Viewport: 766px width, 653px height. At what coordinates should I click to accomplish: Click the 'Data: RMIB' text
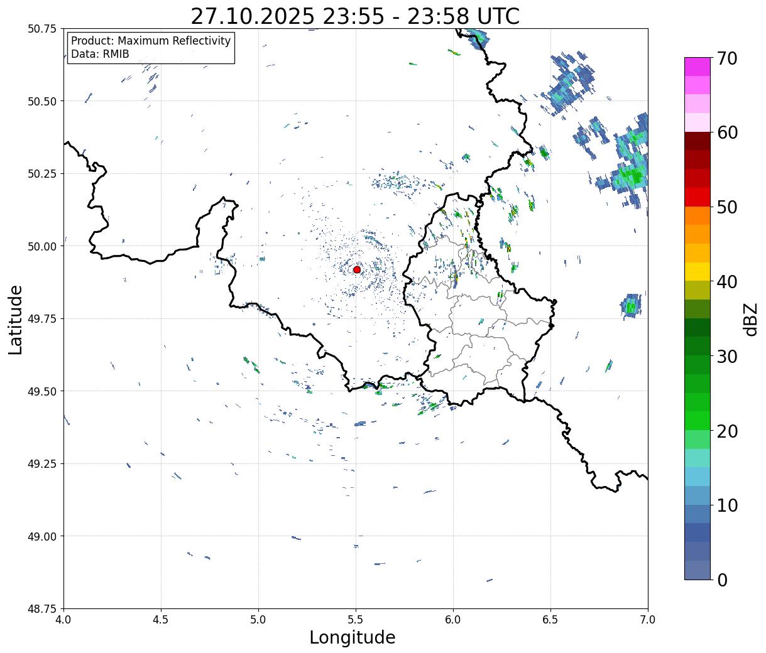[100, 54]
